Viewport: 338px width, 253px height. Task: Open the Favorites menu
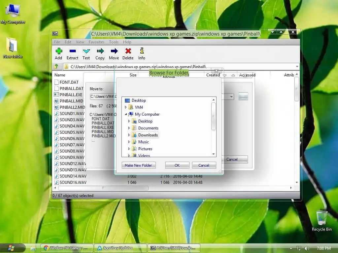(x=96, y=42)
